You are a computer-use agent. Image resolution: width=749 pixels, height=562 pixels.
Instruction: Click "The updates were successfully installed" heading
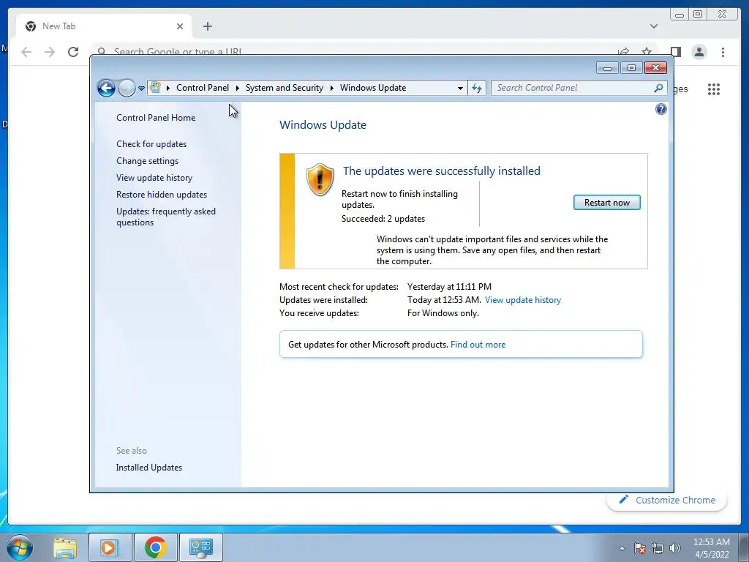tap(441, 171)
